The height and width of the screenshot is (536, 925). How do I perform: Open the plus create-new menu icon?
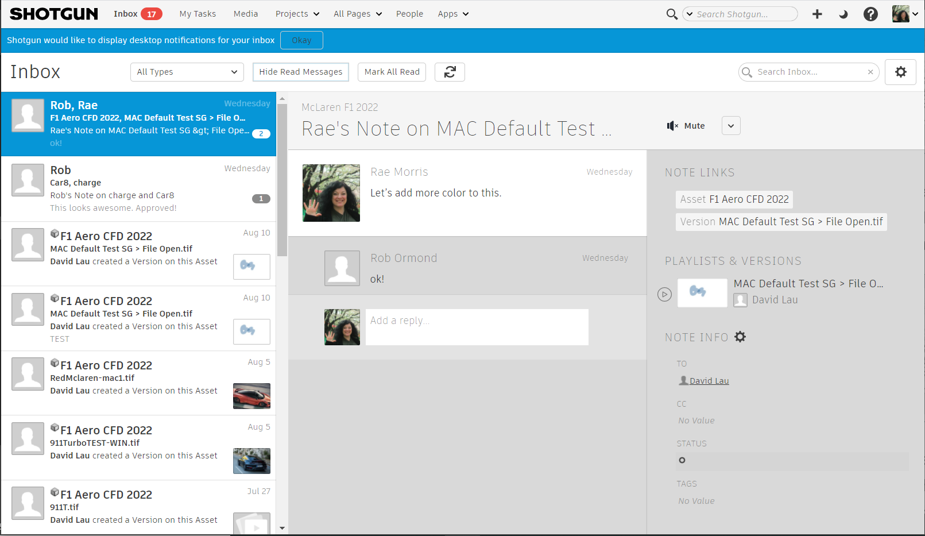(817, 14)
